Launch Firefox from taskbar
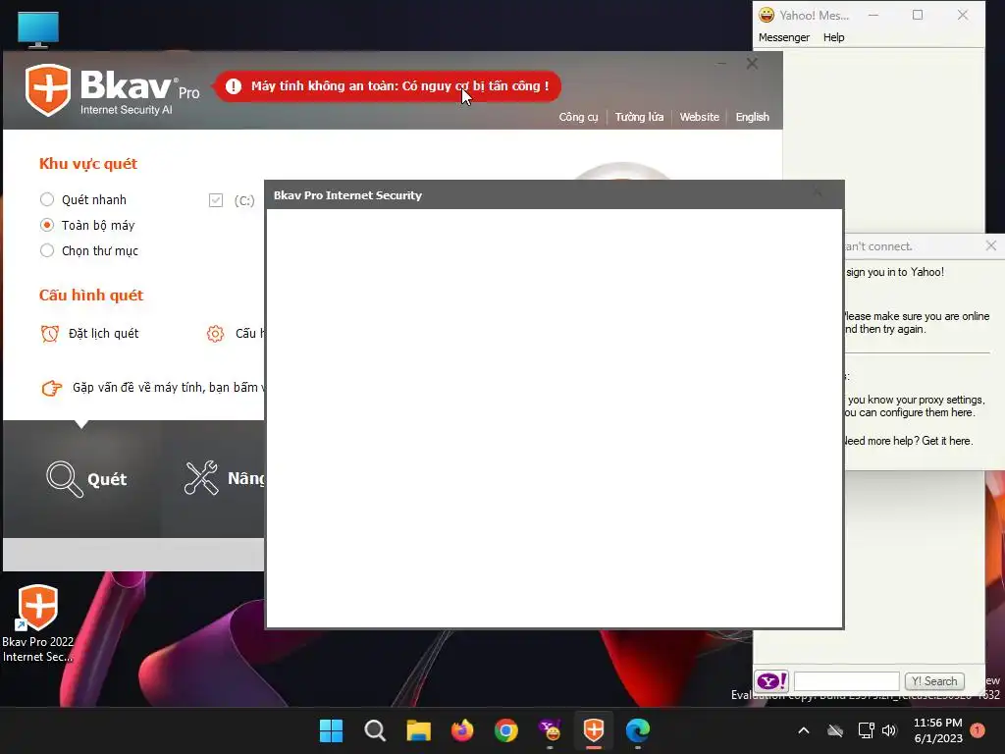This screenshot has height=754, width=1005. tap(462, 730)
